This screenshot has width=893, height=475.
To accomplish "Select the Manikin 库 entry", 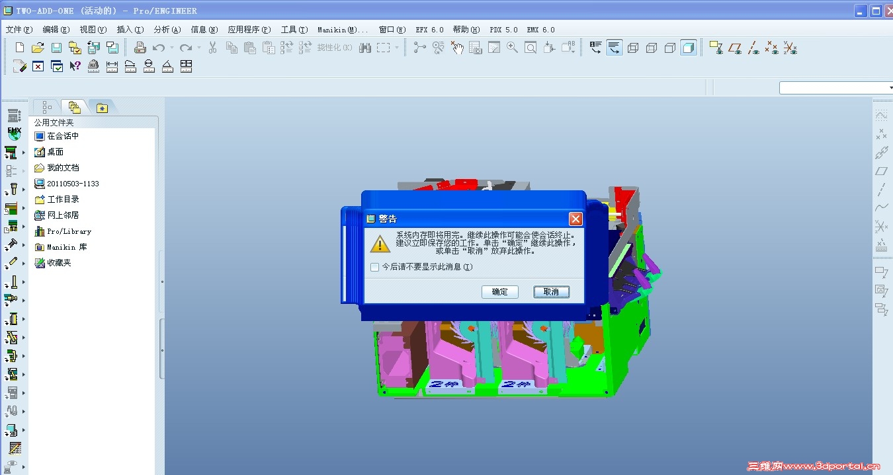I will pyautogui.click(x=61, y=247).
